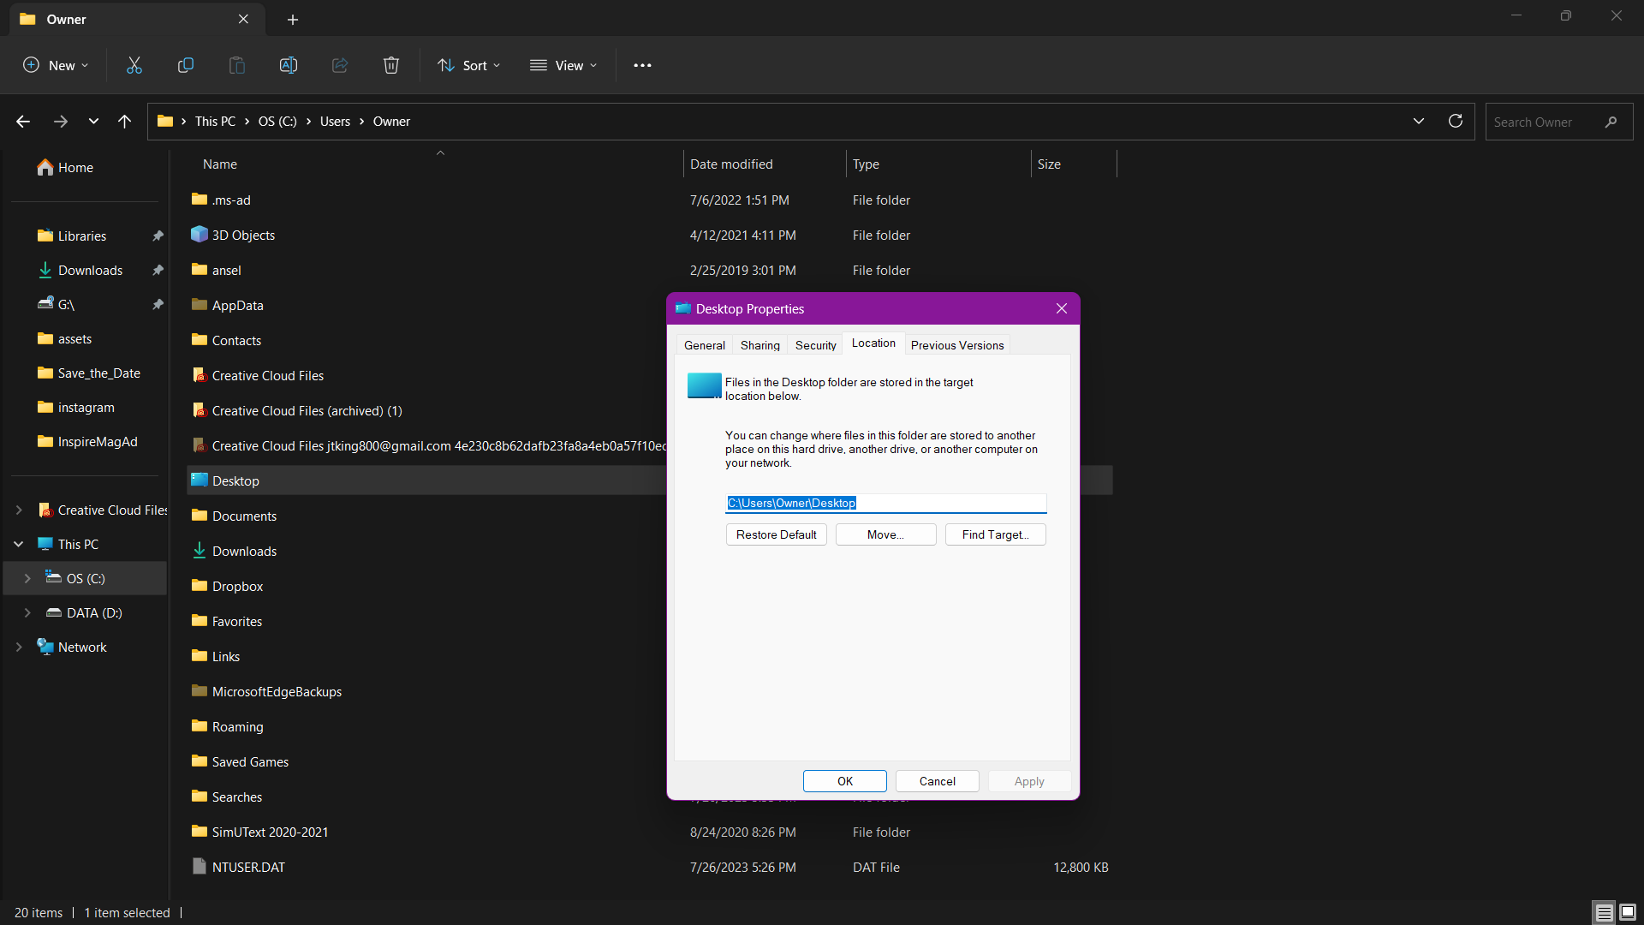The height and width of the screenshot is (925, 1644).
Task: Select the NTUSER.DAT file icon
Action: [x=199, y=867]
